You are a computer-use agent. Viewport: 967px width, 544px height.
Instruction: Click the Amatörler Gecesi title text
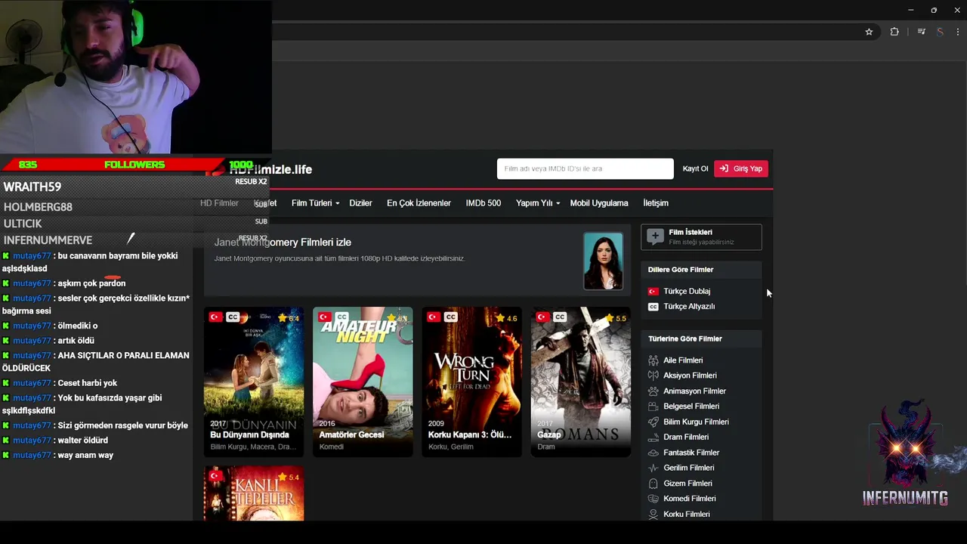point(351,435)
